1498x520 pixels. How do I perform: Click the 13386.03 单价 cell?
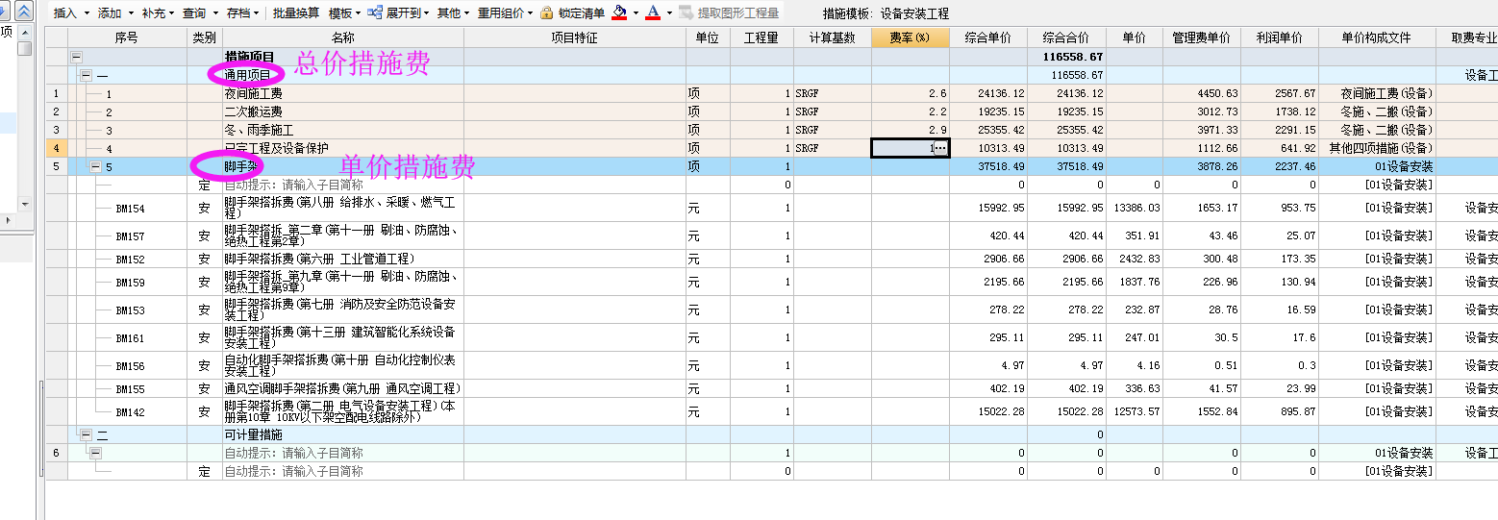1134,208
